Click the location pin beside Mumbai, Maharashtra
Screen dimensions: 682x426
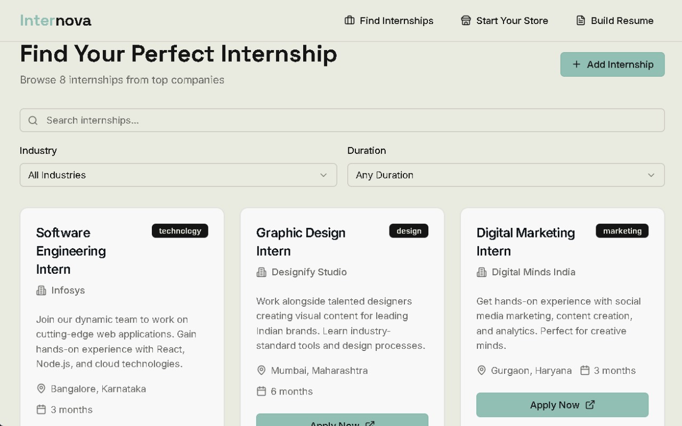pos(261,370)
